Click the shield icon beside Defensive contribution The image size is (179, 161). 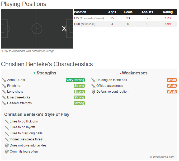click(93, 92)
